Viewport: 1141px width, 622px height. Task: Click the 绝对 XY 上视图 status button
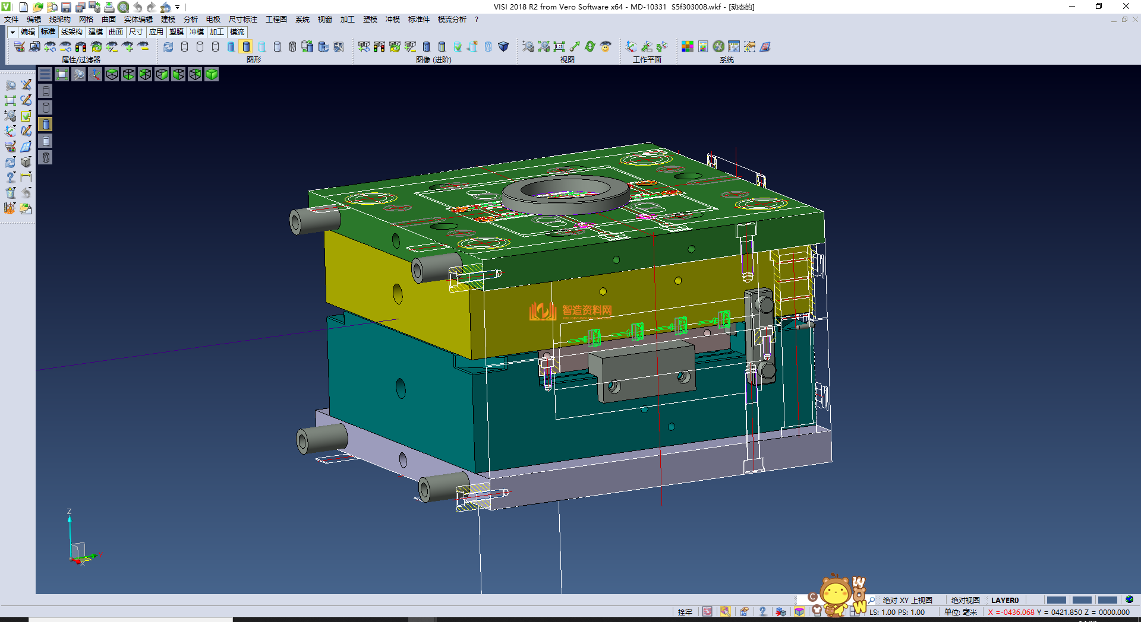(x=907, y=600)
